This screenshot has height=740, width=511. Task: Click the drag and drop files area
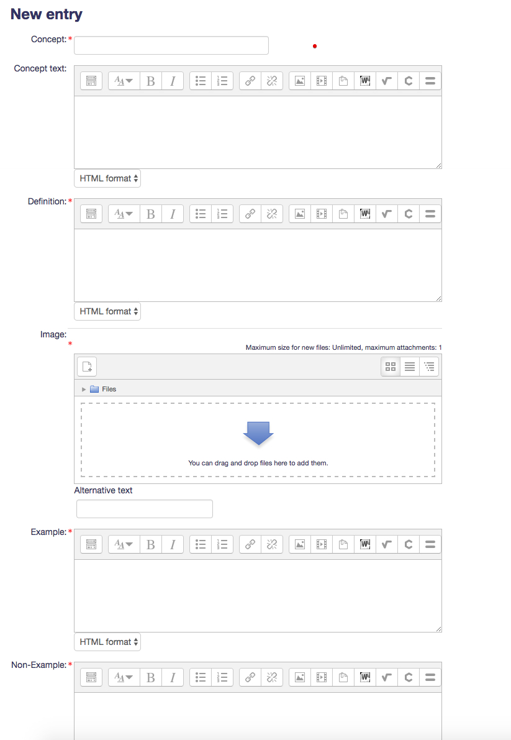[x=258, y=440]
